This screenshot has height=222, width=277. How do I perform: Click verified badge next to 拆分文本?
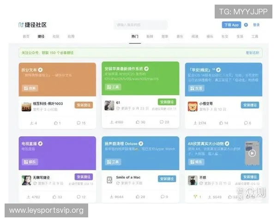[40, 70]
